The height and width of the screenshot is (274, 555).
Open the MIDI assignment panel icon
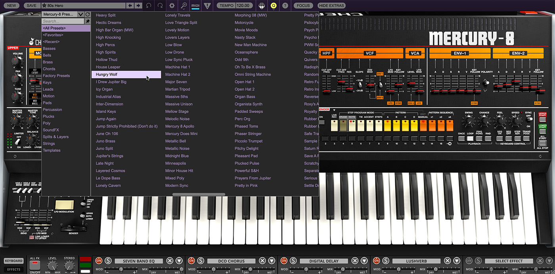coord(195,6)
